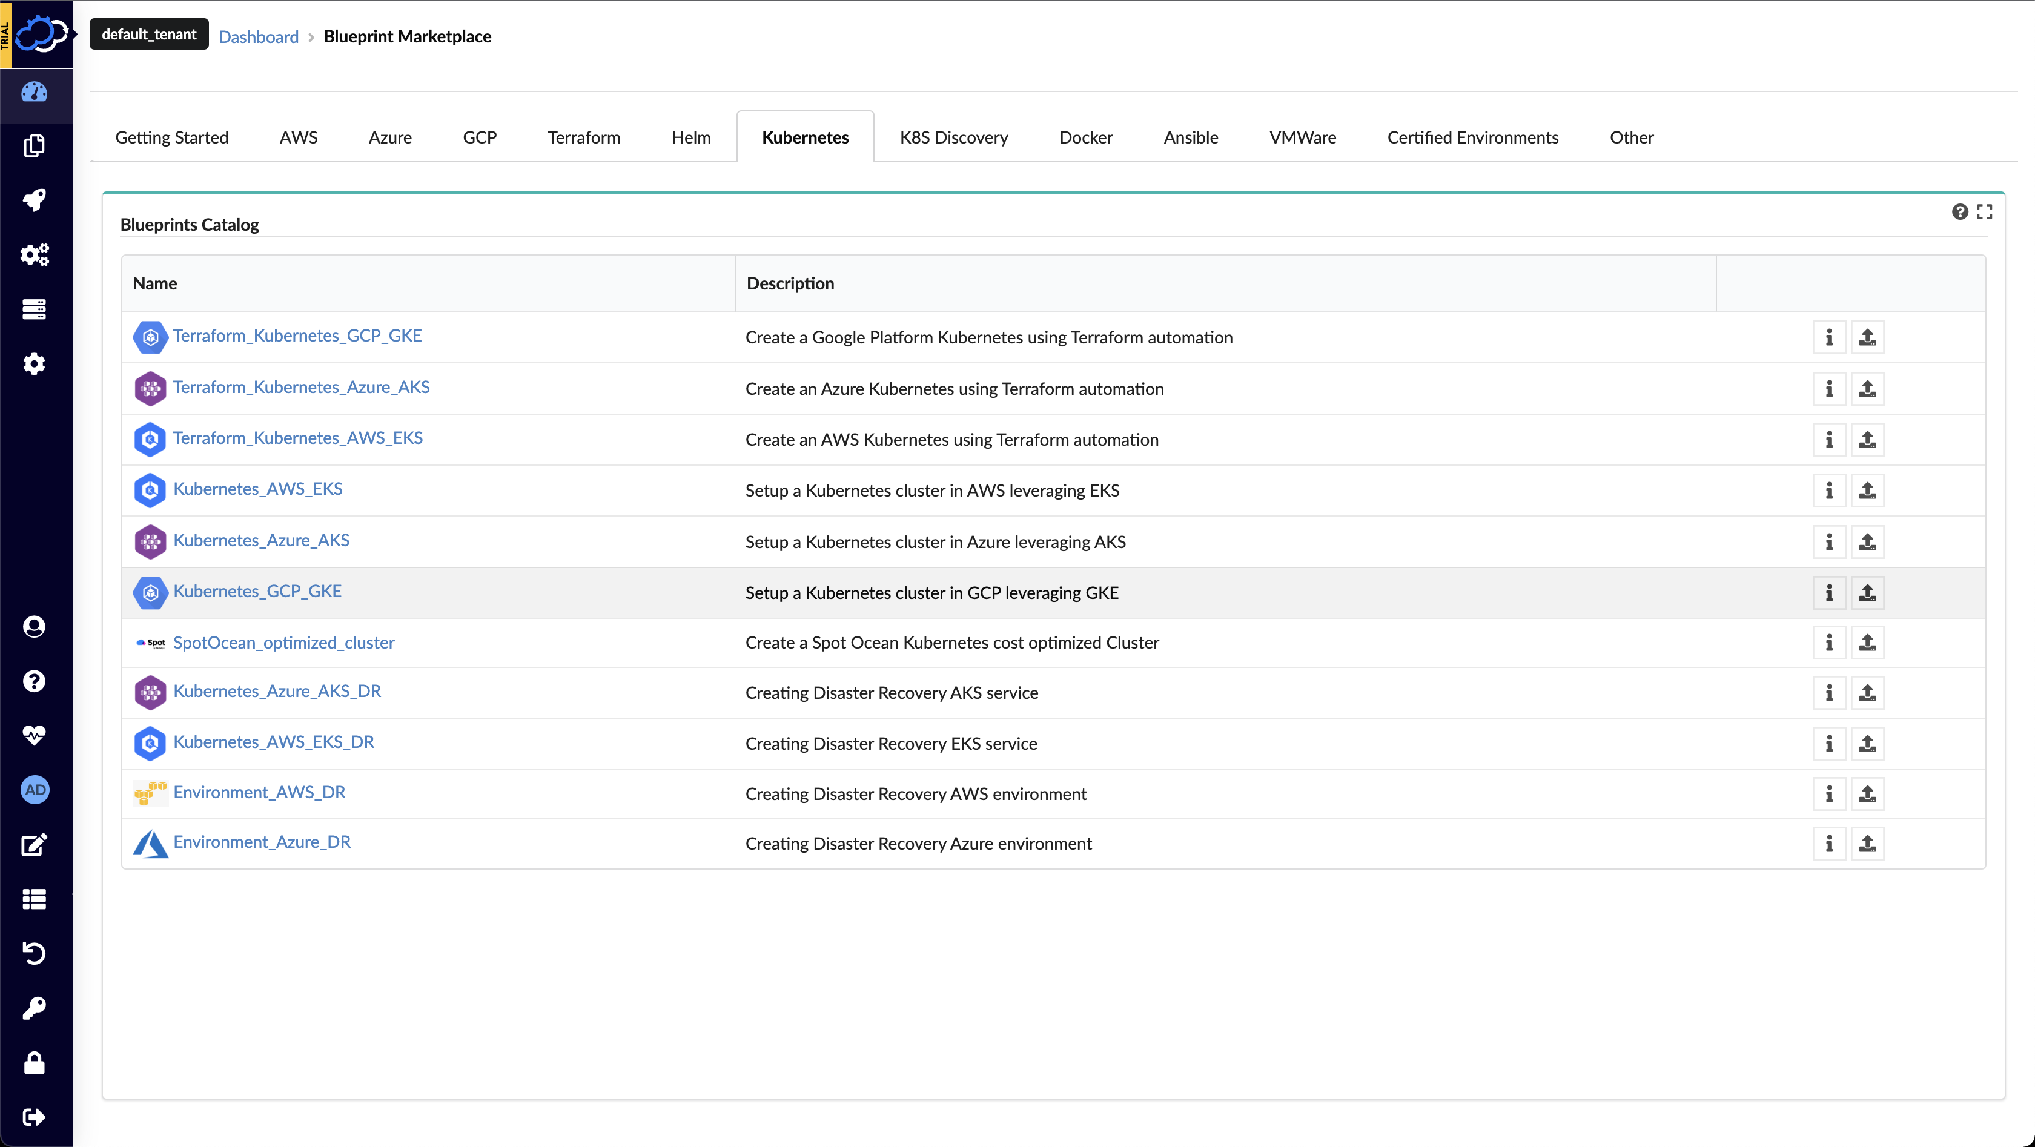Switch to the VMWare tab
Screen dimensions: 2035x1147
(1303, 137)
